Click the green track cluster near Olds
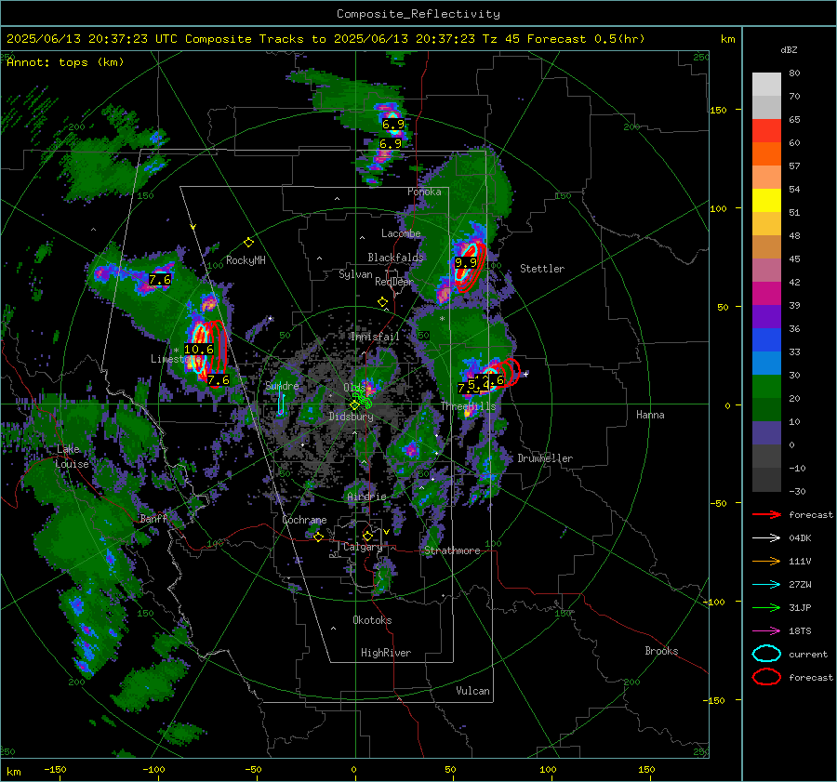Screen dimensions: 837x782 [363, 398]
